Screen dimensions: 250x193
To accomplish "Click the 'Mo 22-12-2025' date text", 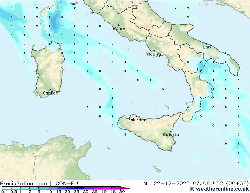I will pos(166,184).
